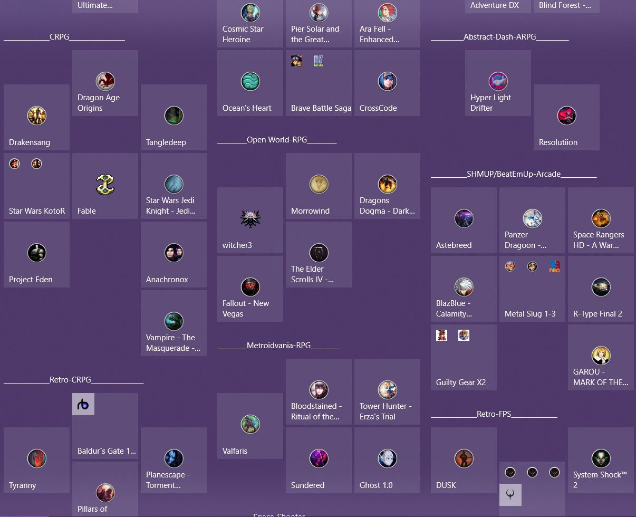The image size is (636, 517).
Task: Open Hyper Light Drifter tile
Action: point(498,83)
